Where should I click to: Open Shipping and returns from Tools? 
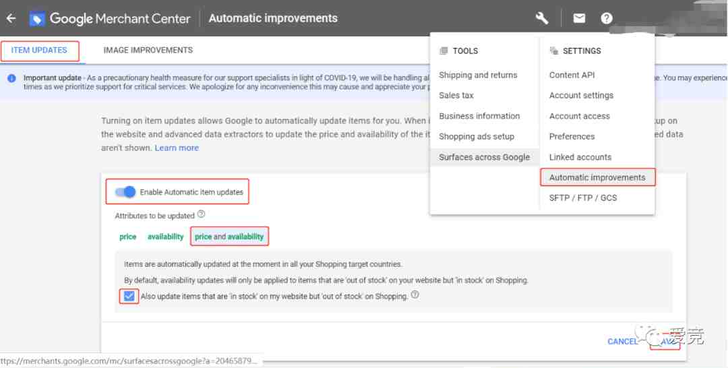point(478,75)
